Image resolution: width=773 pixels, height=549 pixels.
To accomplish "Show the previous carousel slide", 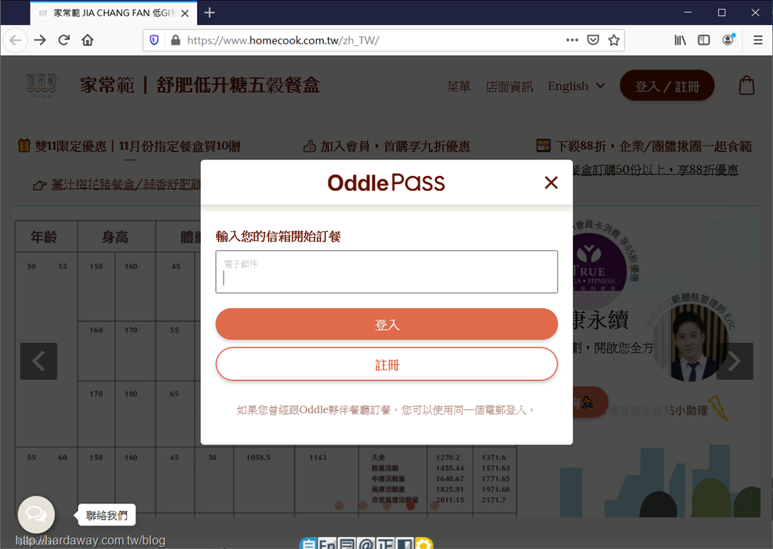I will tap(38, 361).
